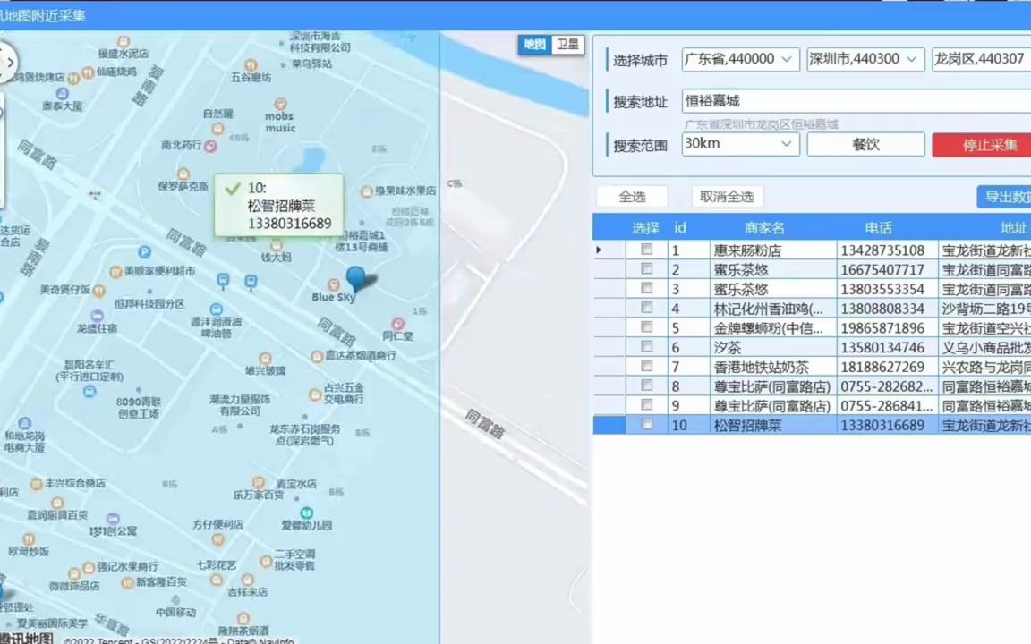Viewport: 1031px width, 644px height.
Task: Click the mobs music POI icon on the map
Action: coord(278,103)
